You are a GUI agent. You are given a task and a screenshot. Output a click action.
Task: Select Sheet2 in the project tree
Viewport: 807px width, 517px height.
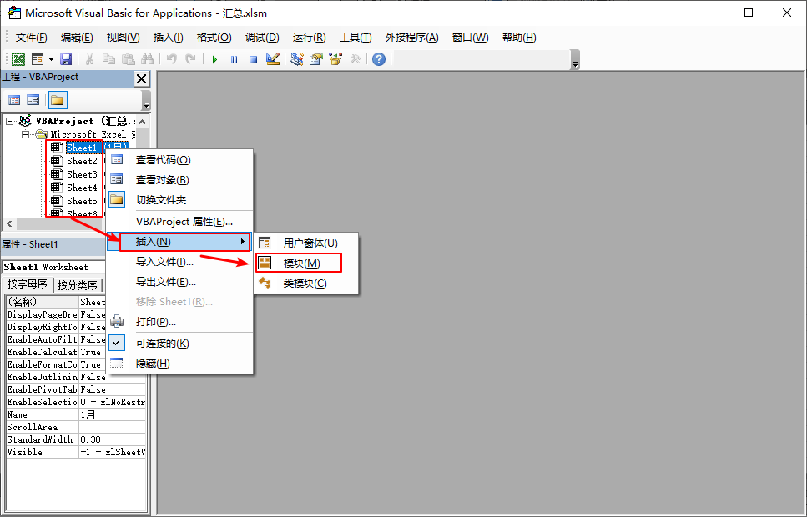click(82, 161)
